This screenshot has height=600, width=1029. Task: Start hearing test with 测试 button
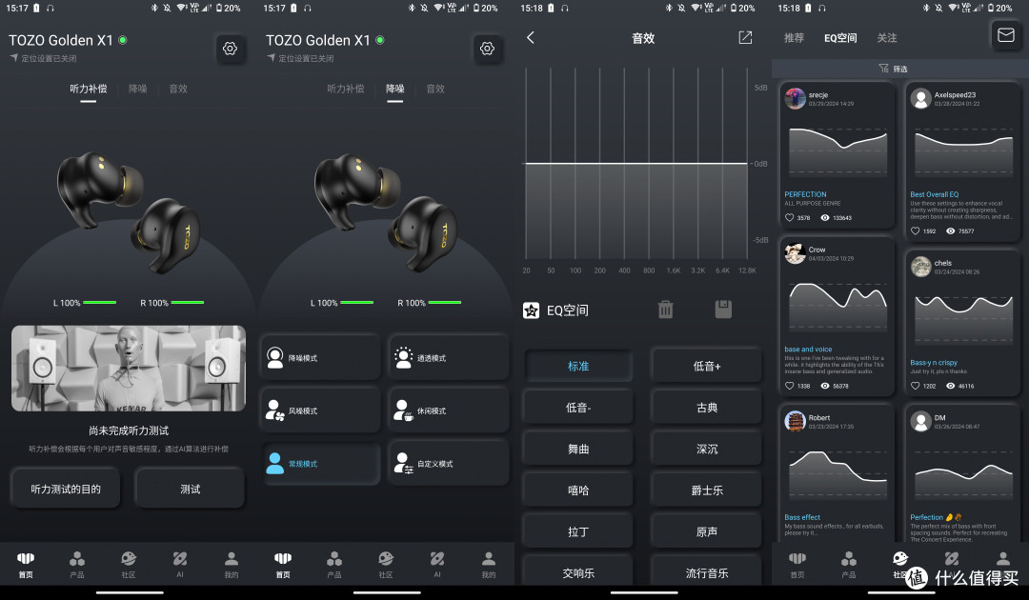(x=191, y=489)
